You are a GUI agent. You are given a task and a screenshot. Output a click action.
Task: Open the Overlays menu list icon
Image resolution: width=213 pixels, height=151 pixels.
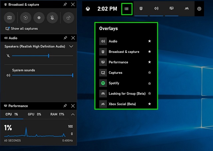tap(126, 9)
